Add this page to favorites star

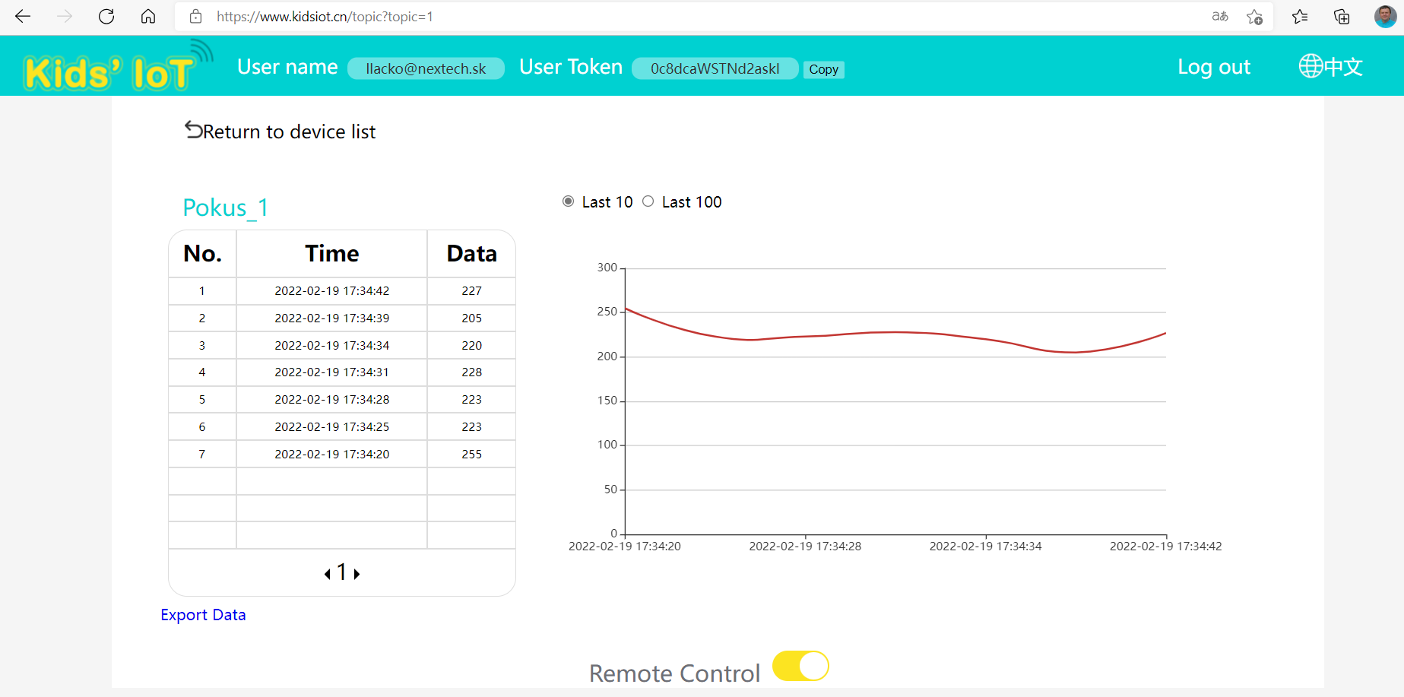1254,17
